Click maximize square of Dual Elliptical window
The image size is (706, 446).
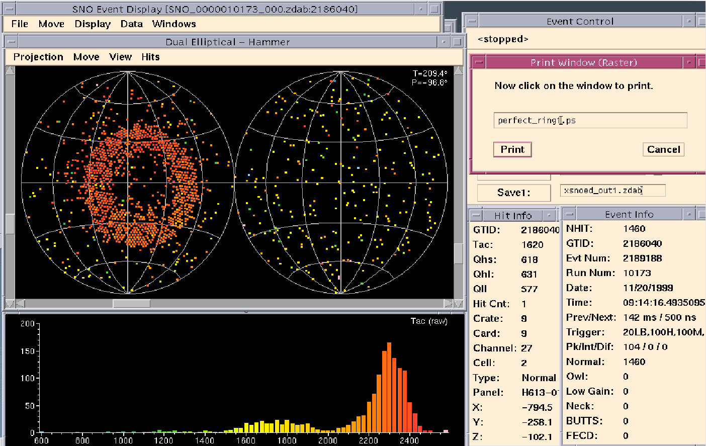coord(457,42)
